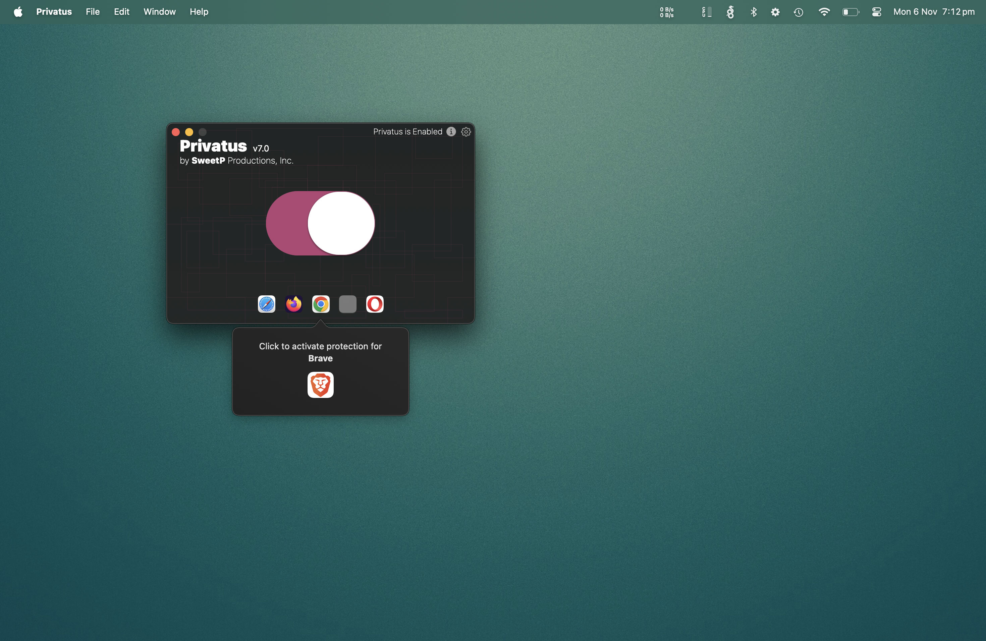Open Privatus settings gear icon

click(466, 132)
